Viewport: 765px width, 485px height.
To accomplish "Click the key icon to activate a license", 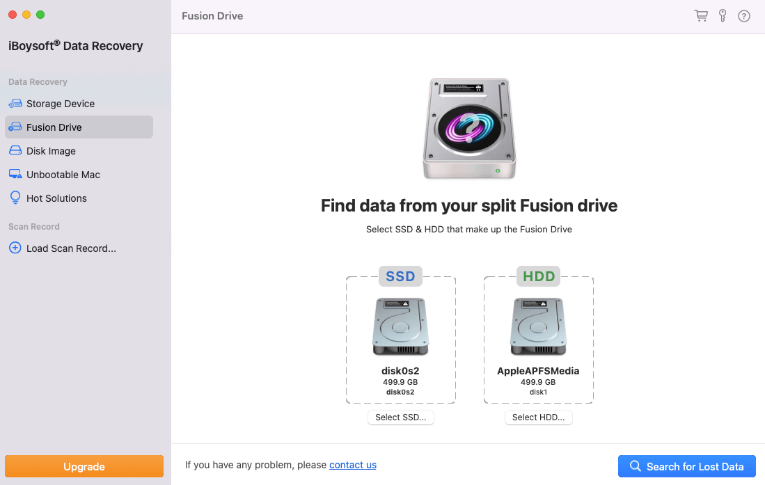I will [722, 15].
